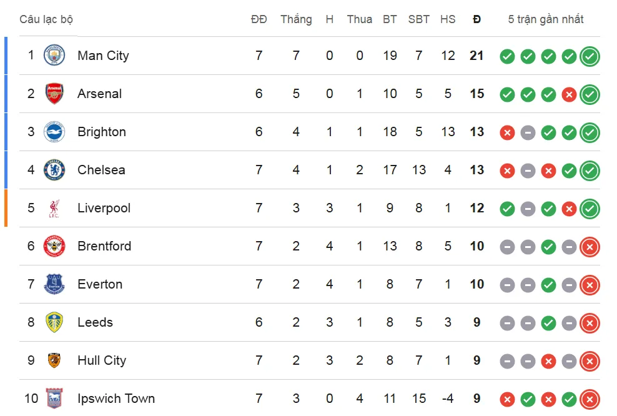Click the Everton club crest
The height and width of the screenshot is (416, 617).
[54, 284]
